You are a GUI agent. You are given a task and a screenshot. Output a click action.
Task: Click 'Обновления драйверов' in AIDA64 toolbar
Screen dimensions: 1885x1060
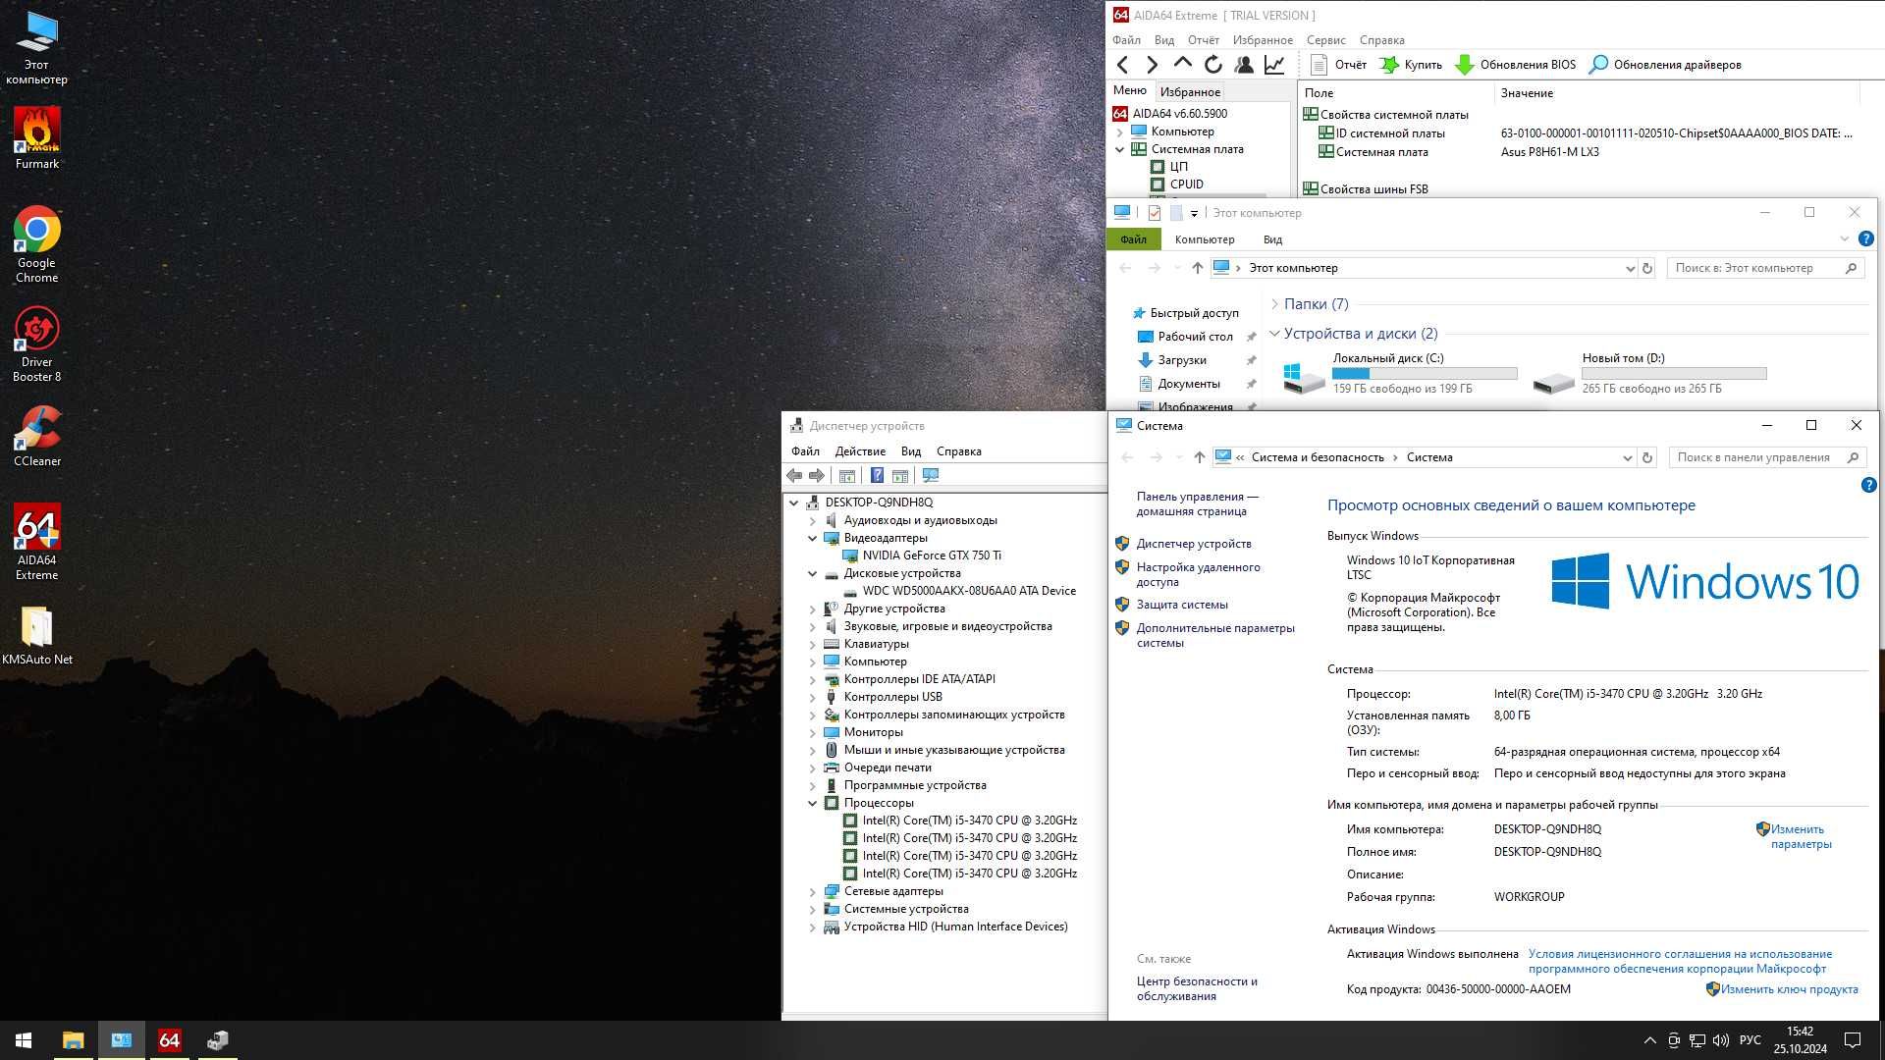coord(1665,65)
